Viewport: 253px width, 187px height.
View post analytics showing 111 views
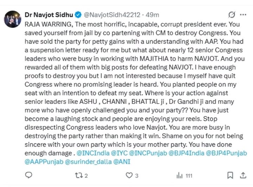coord(180,175)
